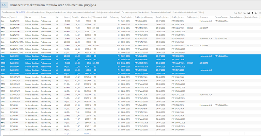Screen dimensions: 261x136
Task: Open the menu icon right of the magnifier
Action: pos(260,13)
